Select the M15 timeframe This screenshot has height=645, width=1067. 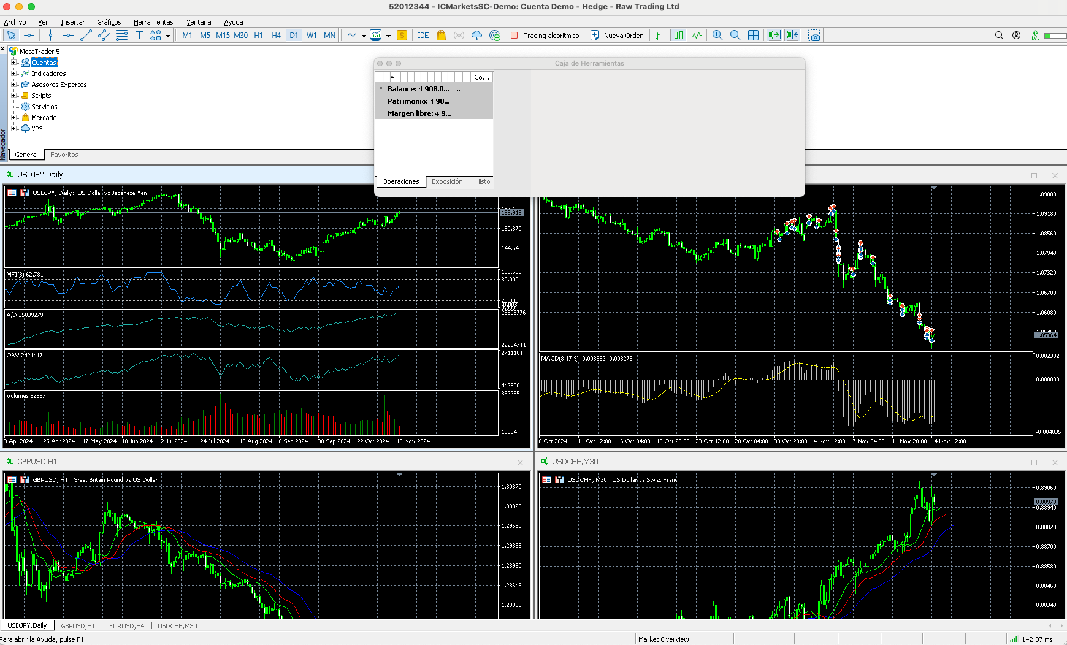point(223,35)
